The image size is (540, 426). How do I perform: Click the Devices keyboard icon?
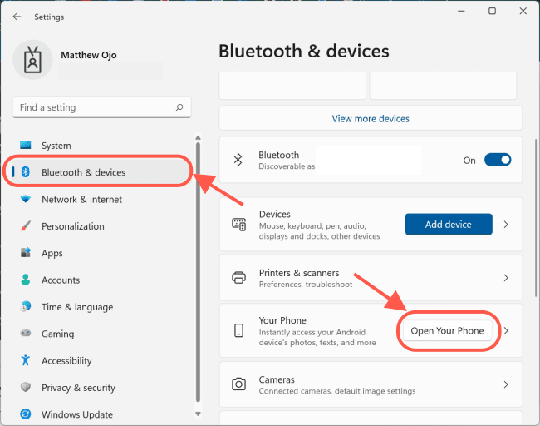point(238,225)
